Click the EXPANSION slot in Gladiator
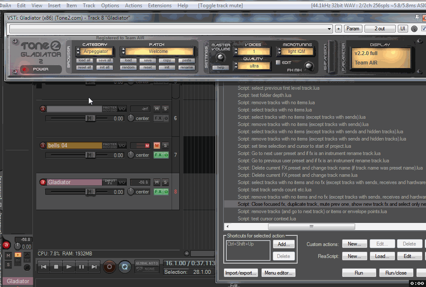The width and height of the screenshot is (426, 287). pyautogui.click(x=332, y=57)
